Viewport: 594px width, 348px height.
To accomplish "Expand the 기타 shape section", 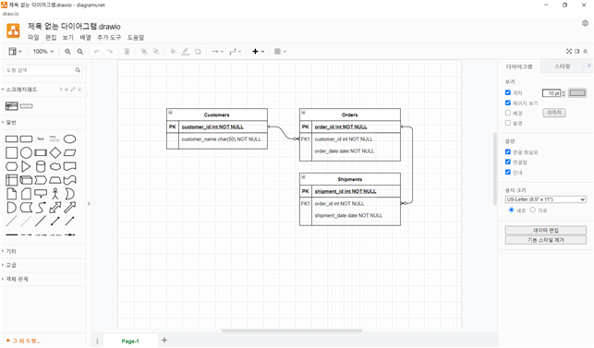I will click(11, 251).
